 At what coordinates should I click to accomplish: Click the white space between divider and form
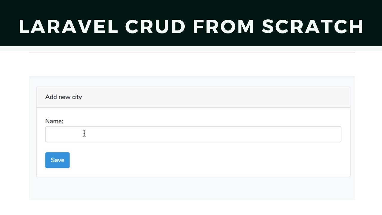(x=191, y=64)
